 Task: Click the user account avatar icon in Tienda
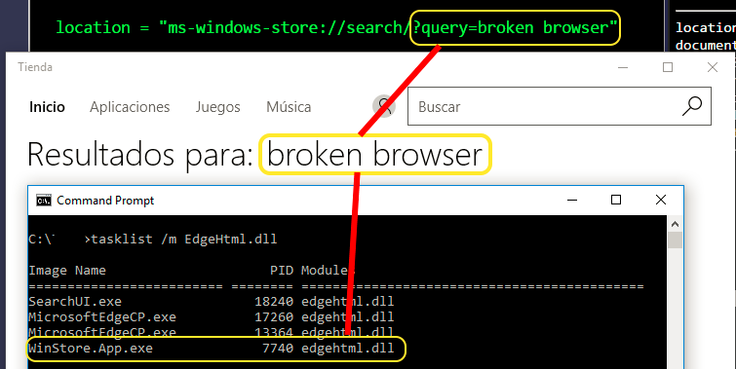(384, 106)
